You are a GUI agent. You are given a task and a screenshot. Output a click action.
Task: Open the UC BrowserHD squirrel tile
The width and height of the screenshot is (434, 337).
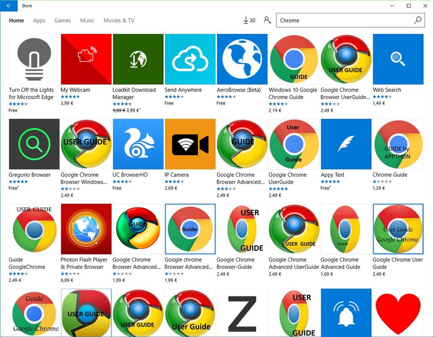click(138, 144)
